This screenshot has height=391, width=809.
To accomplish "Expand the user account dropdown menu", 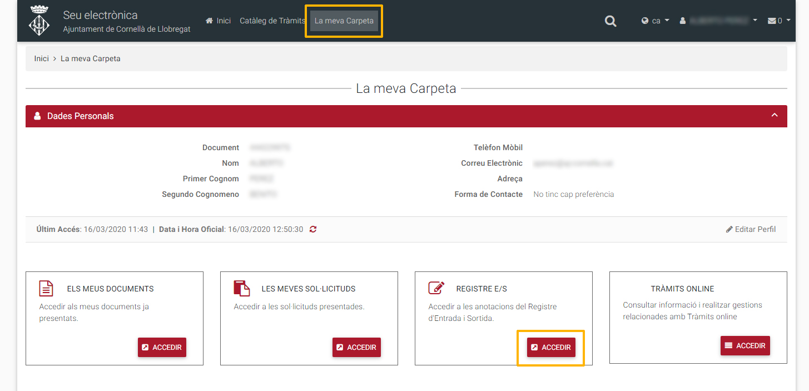I will coord(718,21).
